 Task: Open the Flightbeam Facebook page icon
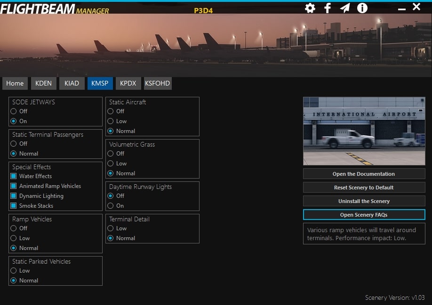click(x=328, y=8)
